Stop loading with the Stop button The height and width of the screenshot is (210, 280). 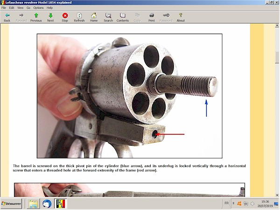click(65, 17)
